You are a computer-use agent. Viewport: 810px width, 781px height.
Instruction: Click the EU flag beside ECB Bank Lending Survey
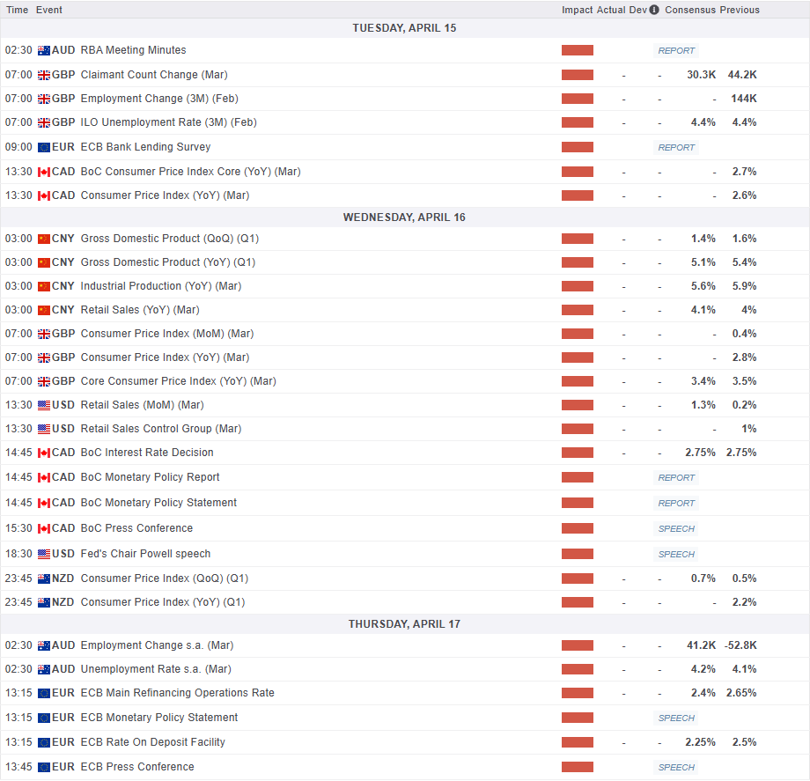click(x=44, y=148)
